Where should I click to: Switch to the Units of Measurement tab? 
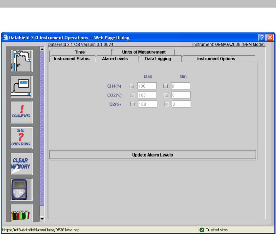pos(144,52)
